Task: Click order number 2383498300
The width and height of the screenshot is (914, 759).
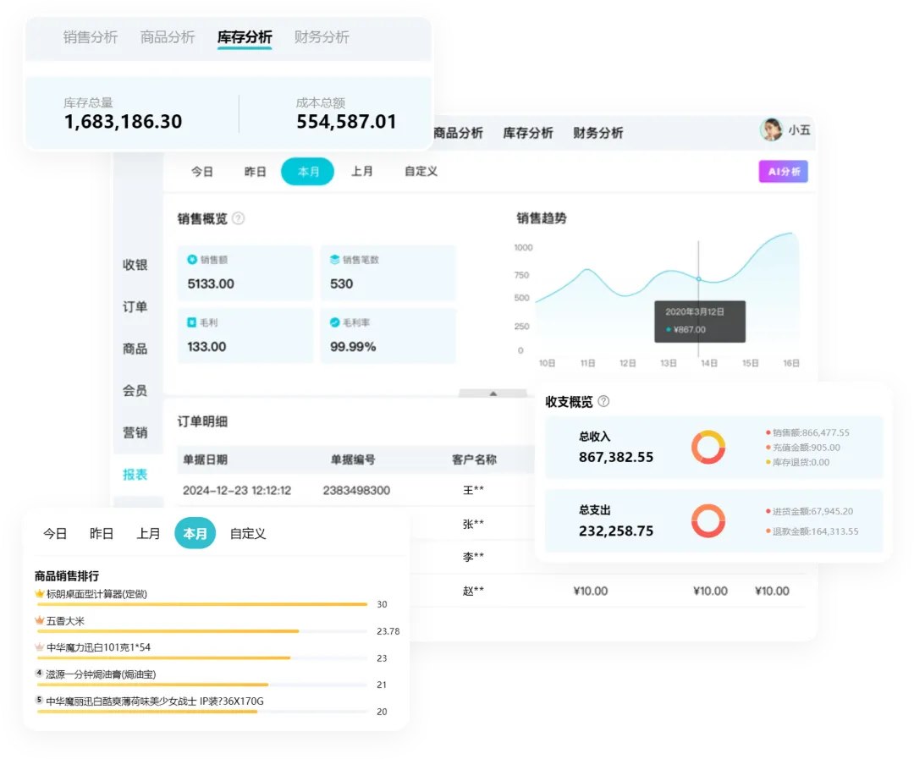Action: tap(356, 490)
